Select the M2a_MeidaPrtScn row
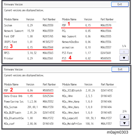This screenshot has height=135, width=132. [x=87, y=124]
